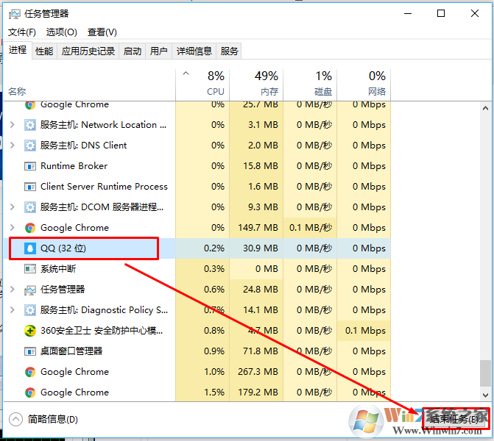Switch to the 详细信息 tab
Screen dimensions: 494x441
point(194,51)
